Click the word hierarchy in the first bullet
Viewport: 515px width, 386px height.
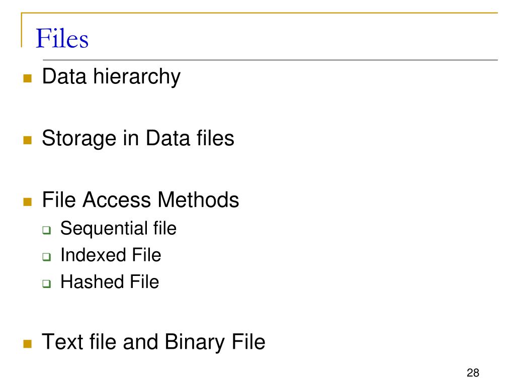(x=137, y=77)
